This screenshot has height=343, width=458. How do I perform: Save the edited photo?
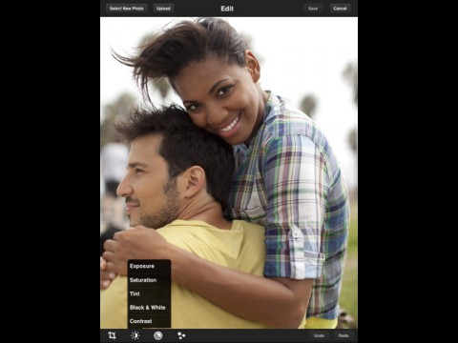click(313, 9)
